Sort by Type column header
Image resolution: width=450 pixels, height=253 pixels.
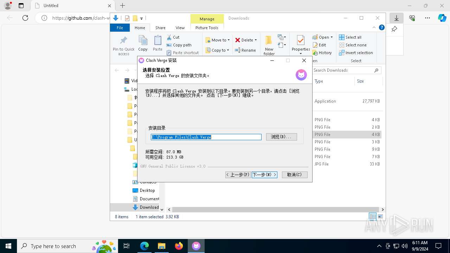319,81
